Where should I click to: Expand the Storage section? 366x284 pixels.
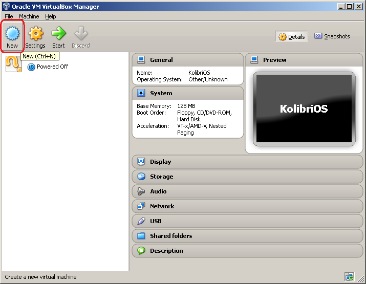pos(161,177)
